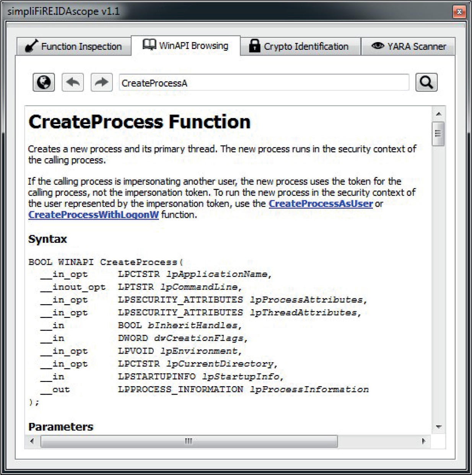Click the CreateProcessA search field

264,83
